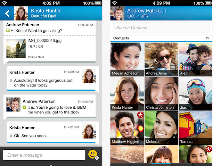Open Andrea Aime contact tile
Image resolution: width=213 pixels, height=166 pixels.
click(161, 59)
